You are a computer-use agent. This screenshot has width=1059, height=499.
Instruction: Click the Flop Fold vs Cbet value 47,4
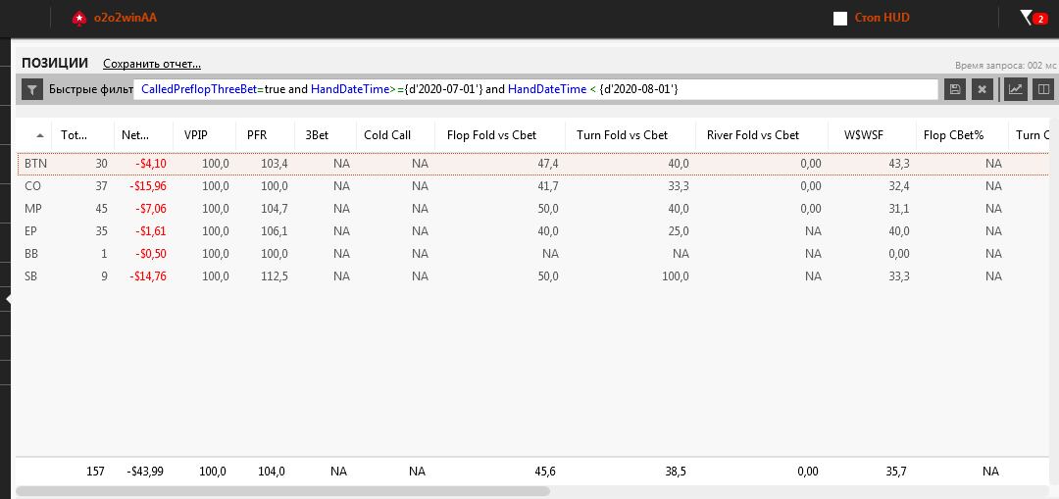pyautogui.click(x=546, y=164)
